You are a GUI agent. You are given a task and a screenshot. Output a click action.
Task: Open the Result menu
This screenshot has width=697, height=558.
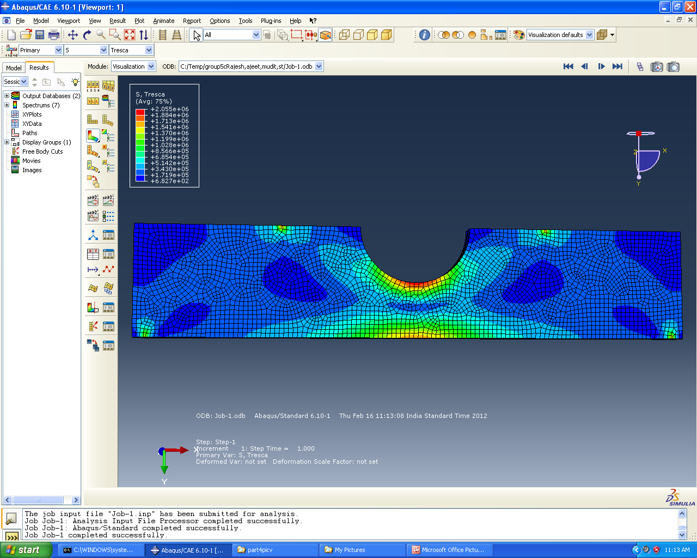(x=118, y=21)
